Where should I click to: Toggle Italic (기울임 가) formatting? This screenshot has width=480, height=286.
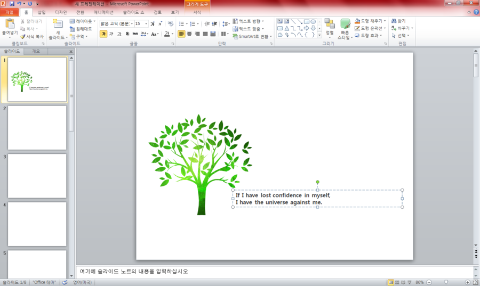[x=111, y=34]
